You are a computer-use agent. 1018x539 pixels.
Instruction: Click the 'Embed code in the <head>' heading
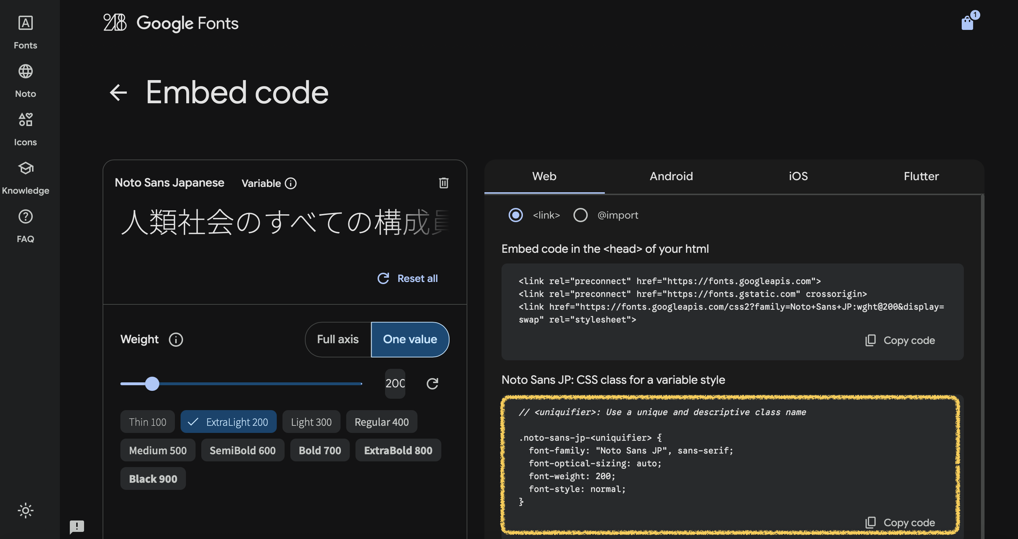[x=605, y=249]
